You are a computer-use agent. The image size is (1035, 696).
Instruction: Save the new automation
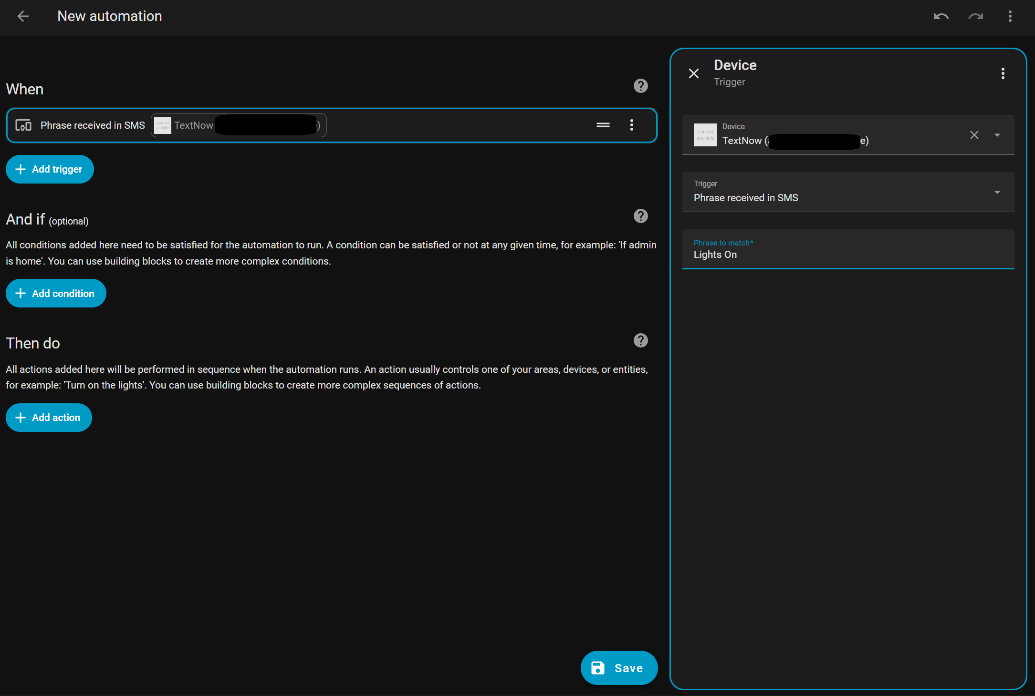pos(619,668)
